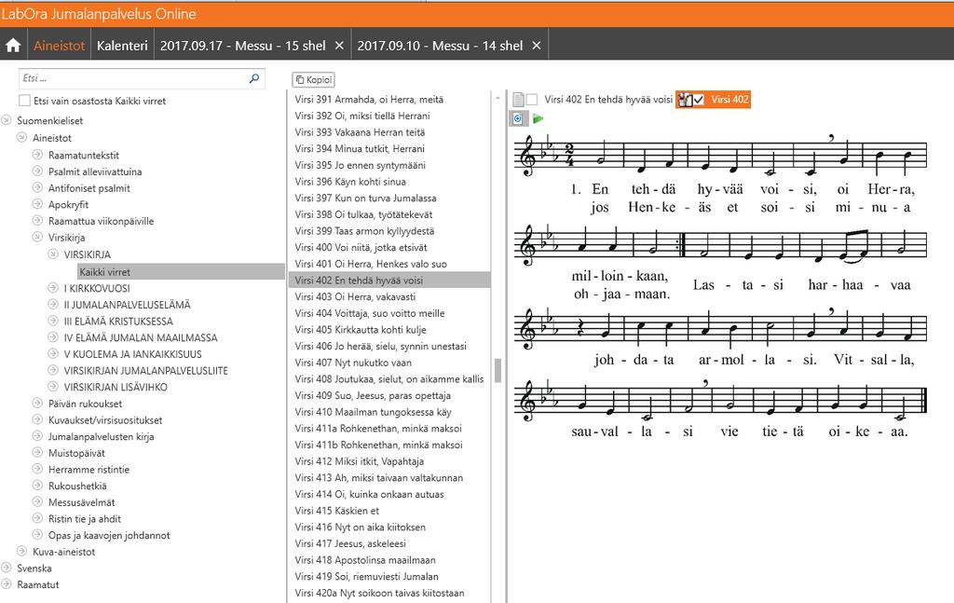Screen dimensions: 954x603
Task: Click the hymn list scrollbar thumb
Action: click(497, 370)
